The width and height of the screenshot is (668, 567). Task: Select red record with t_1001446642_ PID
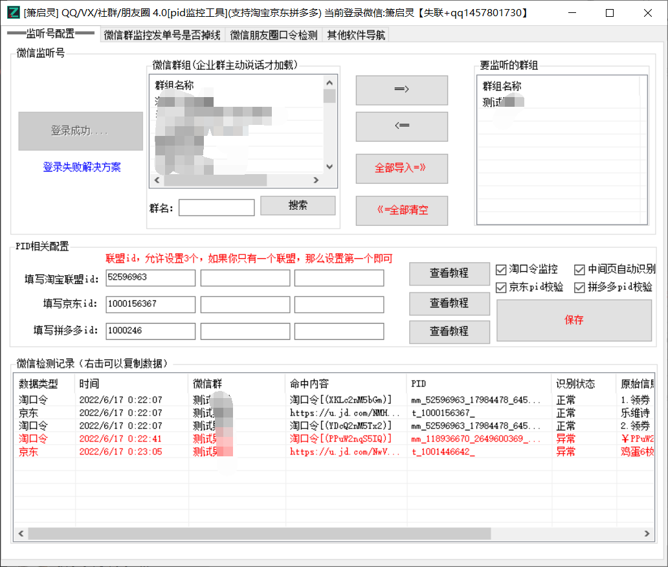334,452
